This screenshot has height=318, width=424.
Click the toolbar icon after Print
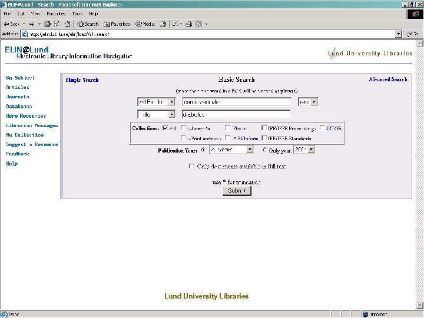click(199, 24)
